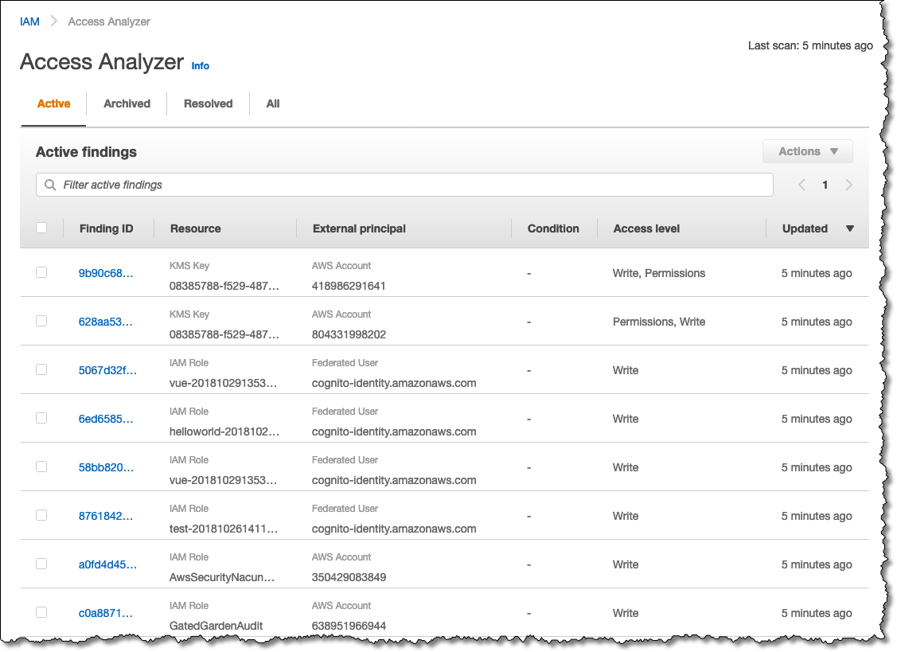897x652 pixels.
Task: Check the select-all findings checkbox in header
Action: pyautogui.click(x=41, y=228)
